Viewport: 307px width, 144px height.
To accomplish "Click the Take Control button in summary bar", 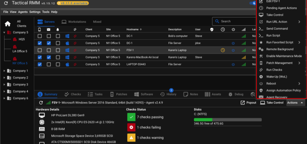I will (272, 103).
